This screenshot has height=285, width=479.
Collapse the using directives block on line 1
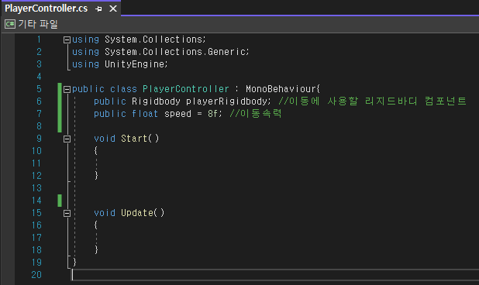67,39
